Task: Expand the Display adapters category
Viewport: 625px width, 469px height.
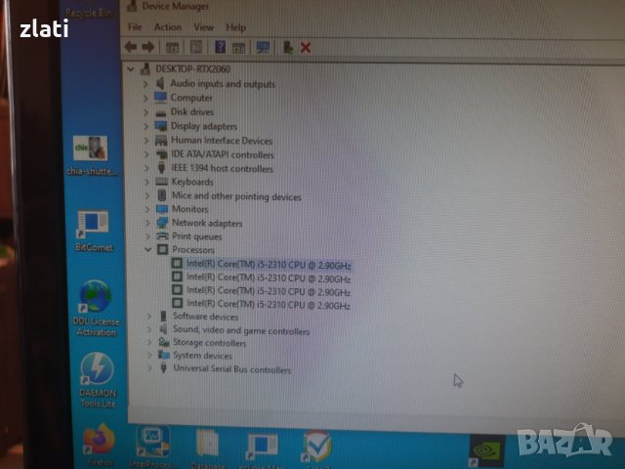Action: click(x=146, y=126)
